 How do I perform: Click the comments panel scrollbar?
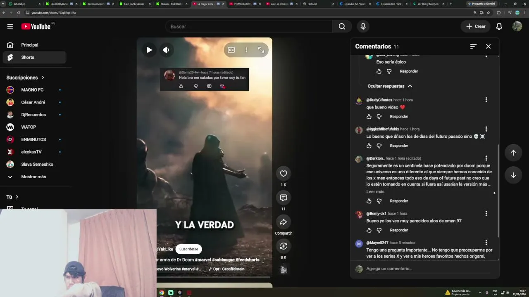click(x=498, y=191)
